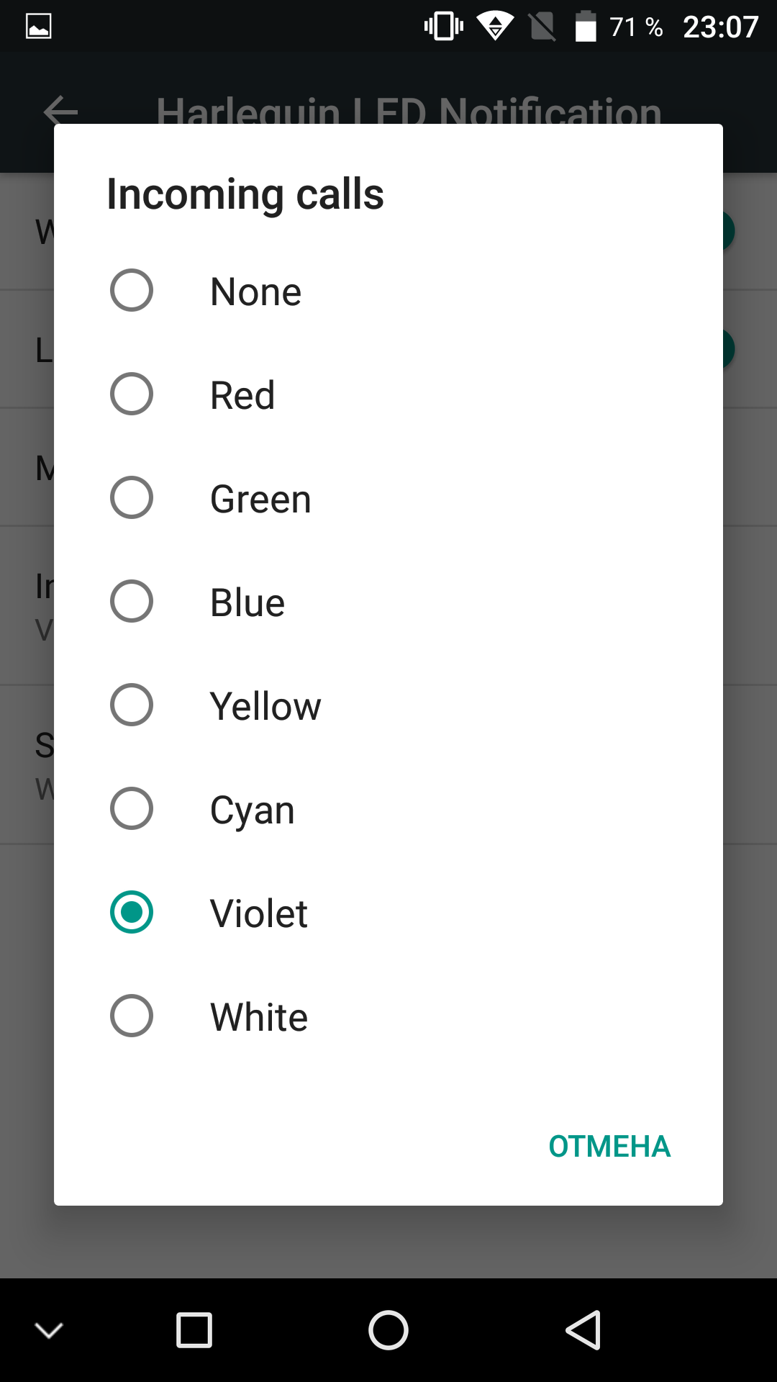777x1382 pixels.
Task: Go to the home screen circle button
Action: 388,1329
